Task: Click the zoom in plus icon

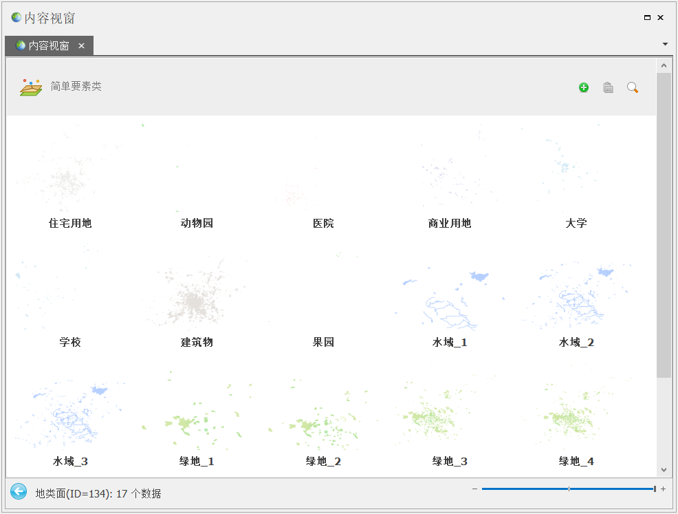Action: click(x=663, y=489)
